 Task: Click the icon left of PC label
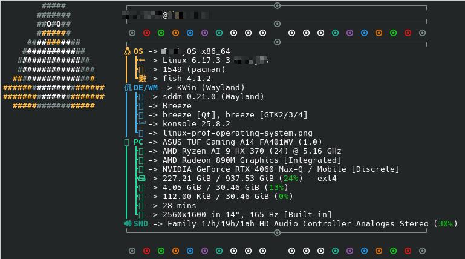(x=127, y=142)
